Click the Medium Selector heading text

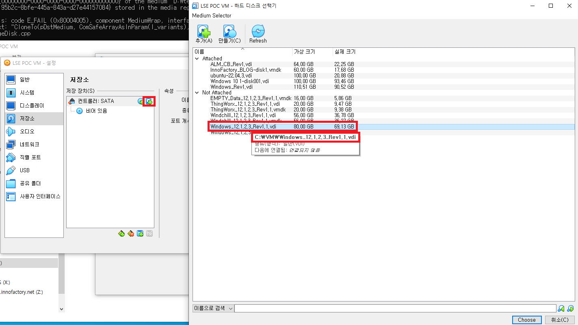coord(212,15)
